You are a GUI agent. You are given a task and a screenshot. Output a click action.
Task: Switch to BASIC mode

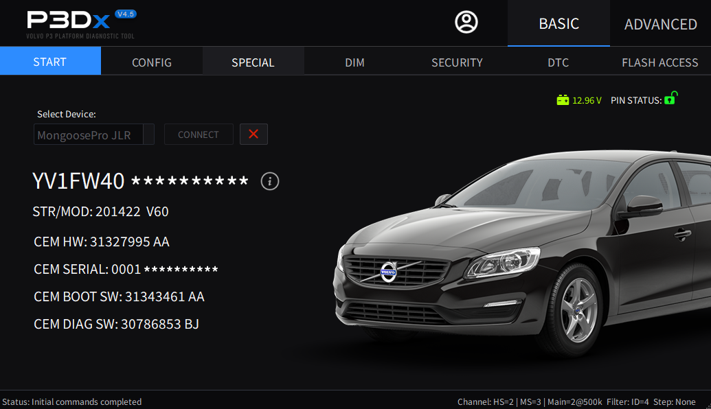pyautogui.click(x=558, y=23)
